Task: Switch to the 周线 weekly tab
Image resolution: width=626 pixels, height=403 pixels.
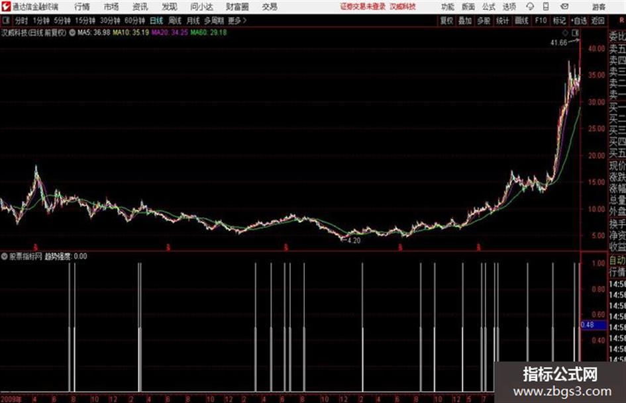Action: click(175, 21)
